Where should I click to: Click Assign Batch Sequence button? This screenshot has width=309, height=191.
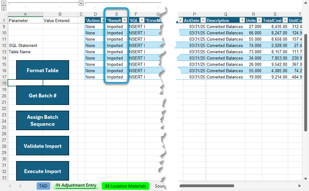tap(43, 121)
